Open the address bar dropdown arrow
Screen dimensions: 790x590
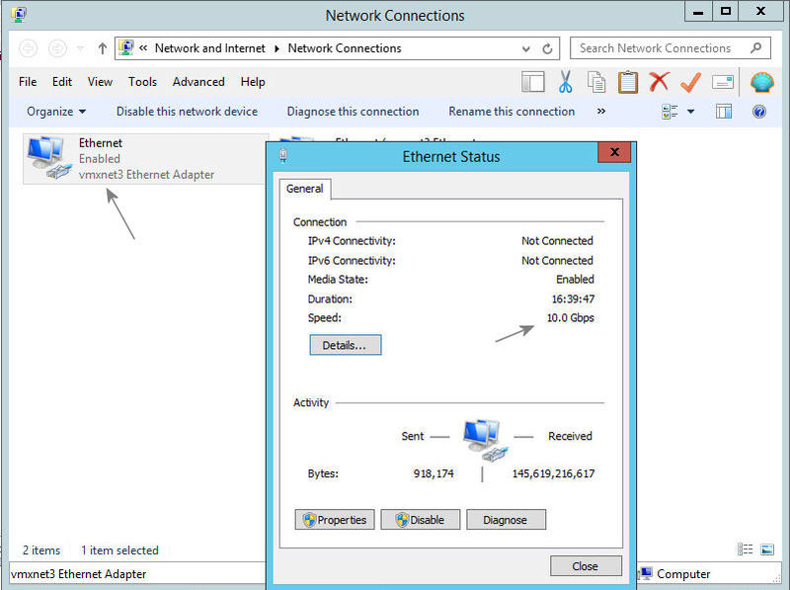(x=526, y=47)
